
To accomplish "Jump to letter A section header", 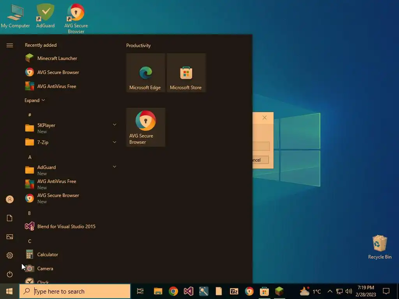I will 30,157.
